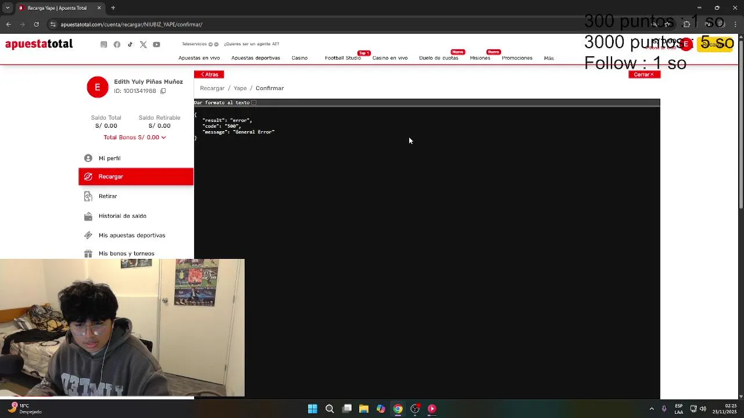Open the browser tab list dropdown
The height and width of the screenshot is (418, 744).
(x=8, y=8)
